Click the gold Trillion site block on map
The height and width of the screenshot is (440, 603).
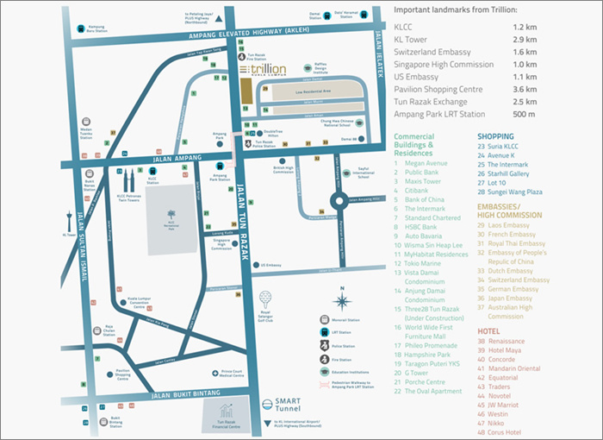[x=247, y=91]
